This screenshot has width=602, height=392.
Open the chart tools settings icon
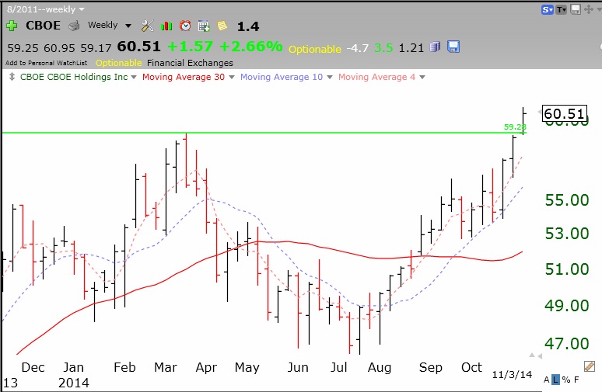(x=148, y=26)
